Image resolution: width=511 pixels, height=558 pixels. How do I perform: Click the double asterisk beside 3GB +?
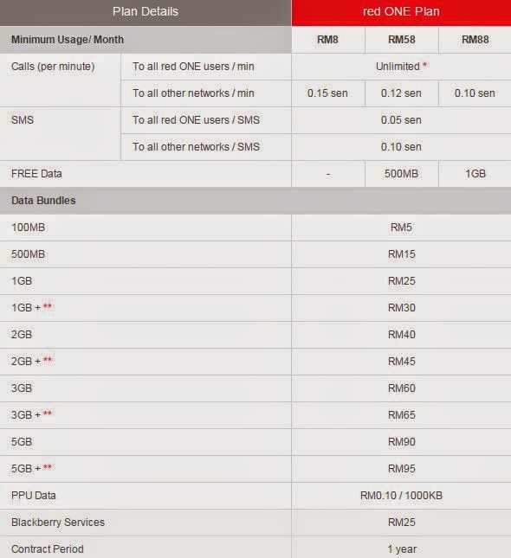(x=48, y=414)
